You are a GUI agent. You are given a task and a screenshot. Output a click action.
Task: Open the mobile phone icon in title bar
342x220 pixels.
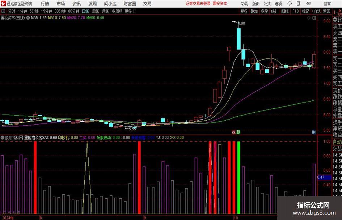(298, 4)
